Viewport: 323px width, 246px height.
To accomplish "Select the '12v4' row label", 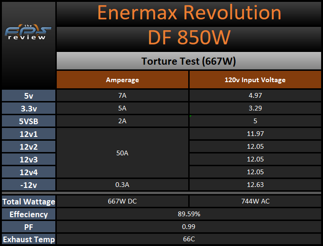I will coord(29,172).
